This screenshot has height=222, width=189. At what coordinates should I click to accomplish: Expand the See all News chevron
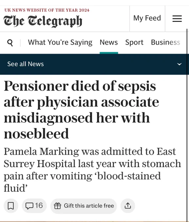[x=179, y=64]
